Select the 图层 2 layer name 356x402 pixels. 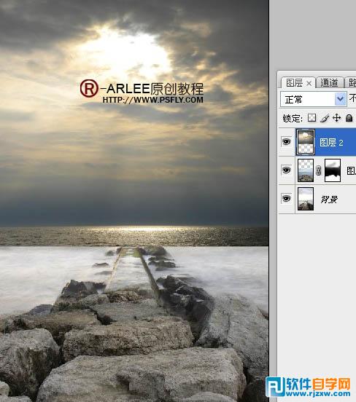tap(331, 143)
